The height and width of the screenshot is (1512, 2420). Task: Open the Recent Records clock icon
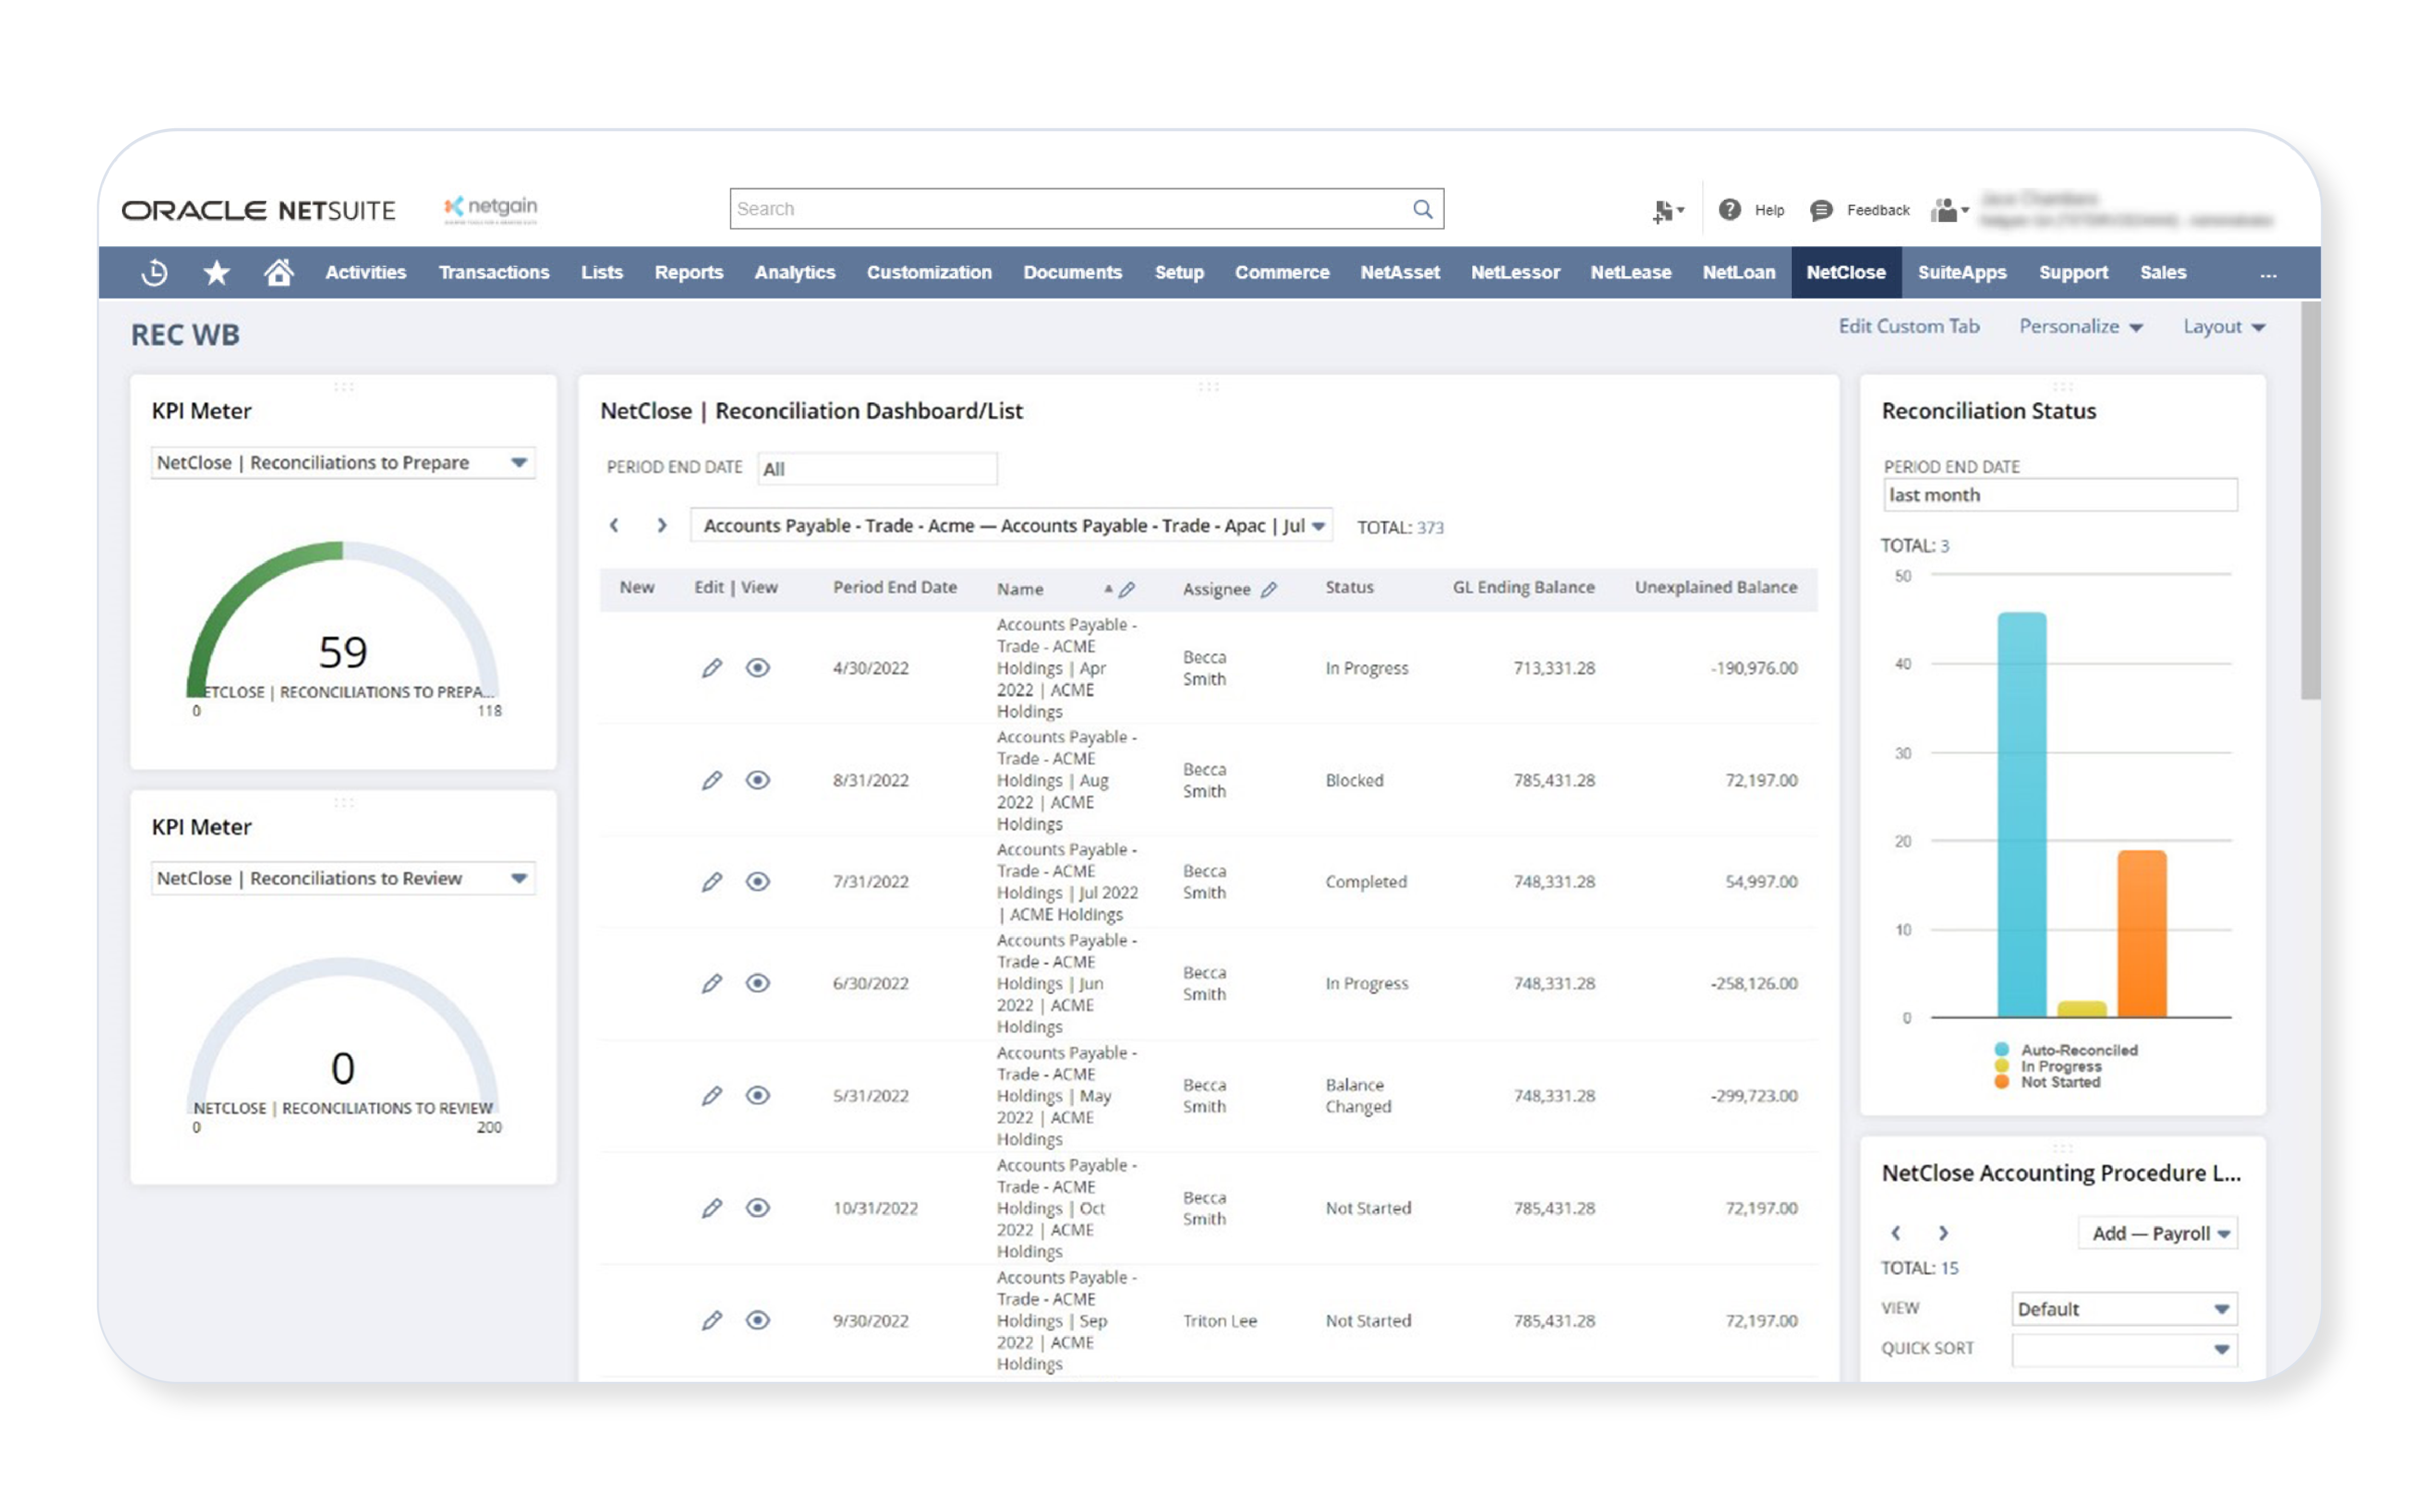(x=154, y=272)
